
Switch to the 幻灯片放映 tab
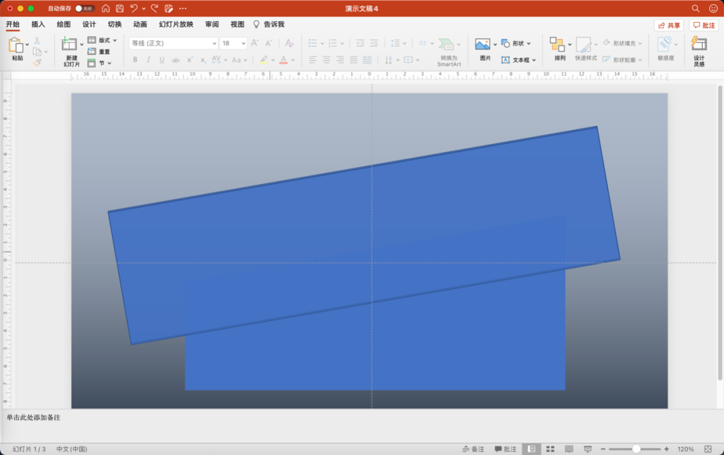[176, 24]
